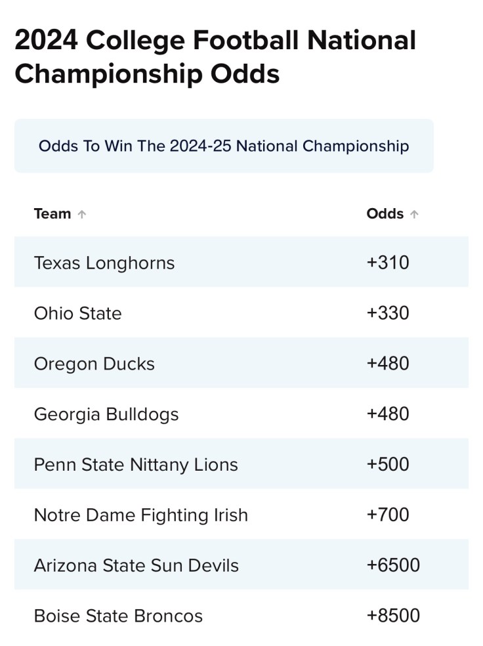
Task: Click the sort arrow next to Team
Action: tap(81, 214)
